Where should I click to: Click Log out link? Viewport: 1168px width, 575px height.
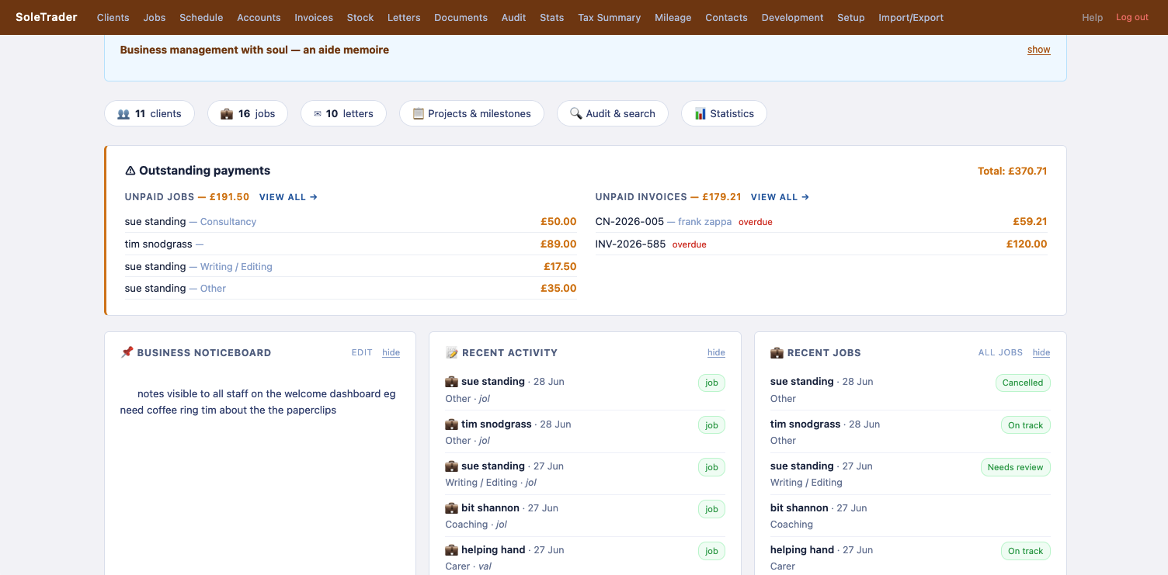1131,17
